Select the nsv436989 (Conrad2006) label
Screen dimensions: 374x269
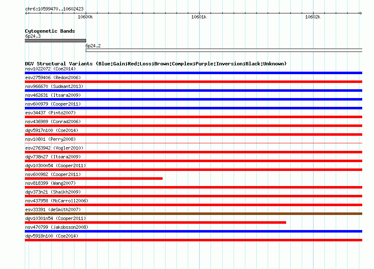(x=53, y=122)
